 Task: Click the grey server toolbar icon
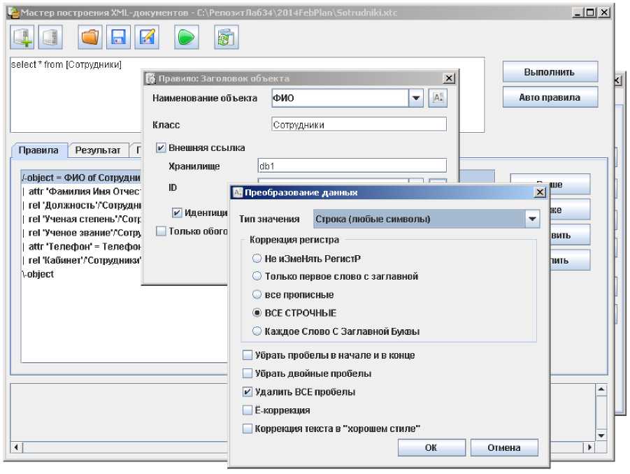(49, 37)
